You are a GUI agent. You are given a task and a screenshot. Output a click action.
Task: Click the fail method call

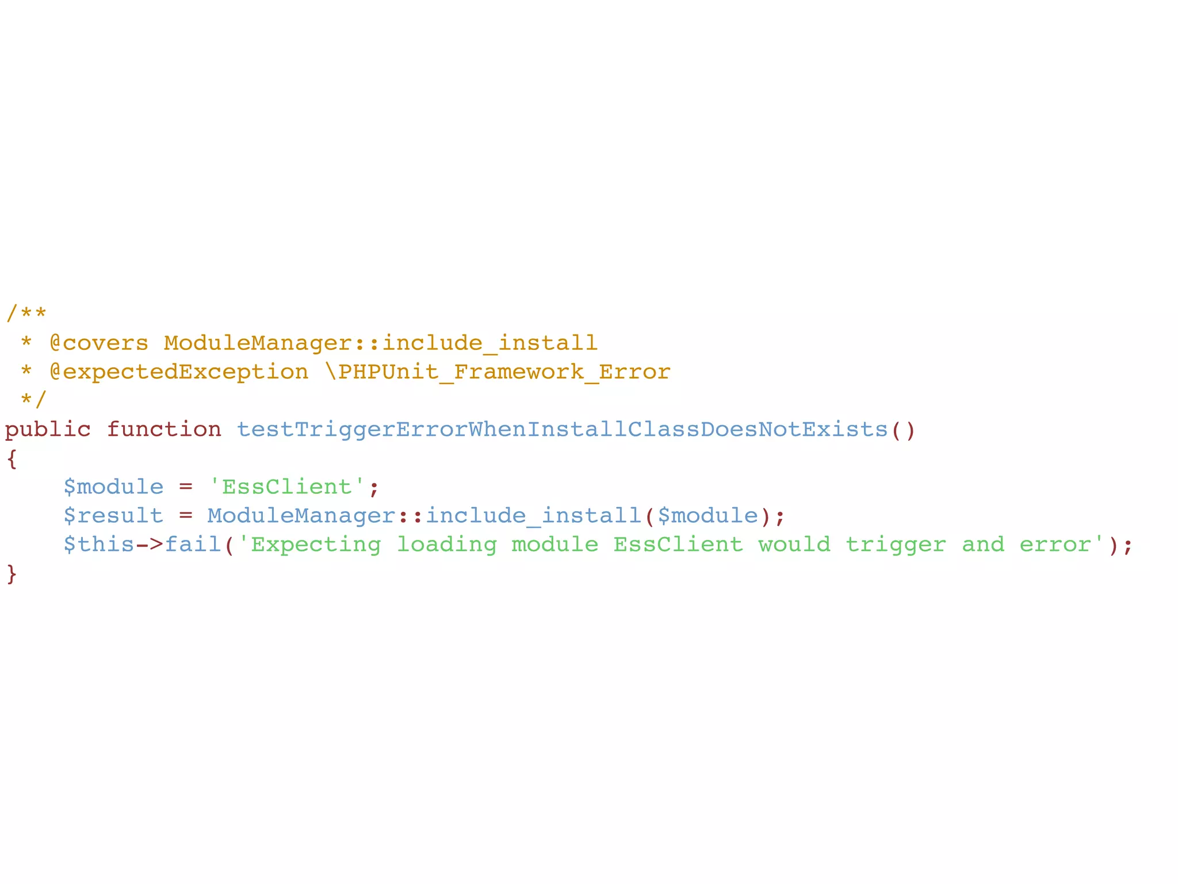[193, 544]
